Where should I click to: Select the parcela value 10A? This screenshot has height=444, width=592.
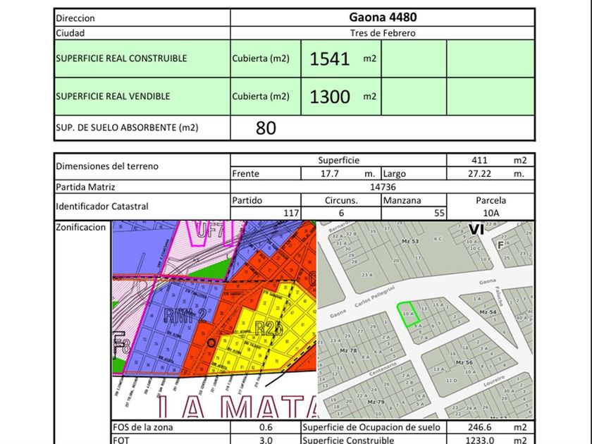(x=491, y=214)
